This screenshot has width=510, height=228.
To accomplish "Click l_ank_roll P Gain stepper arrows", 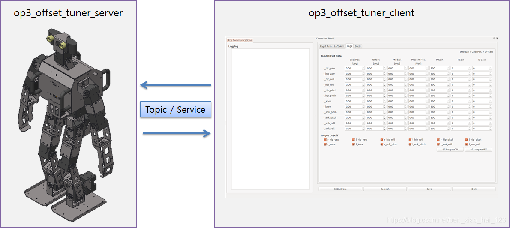I will click(449, 129).
